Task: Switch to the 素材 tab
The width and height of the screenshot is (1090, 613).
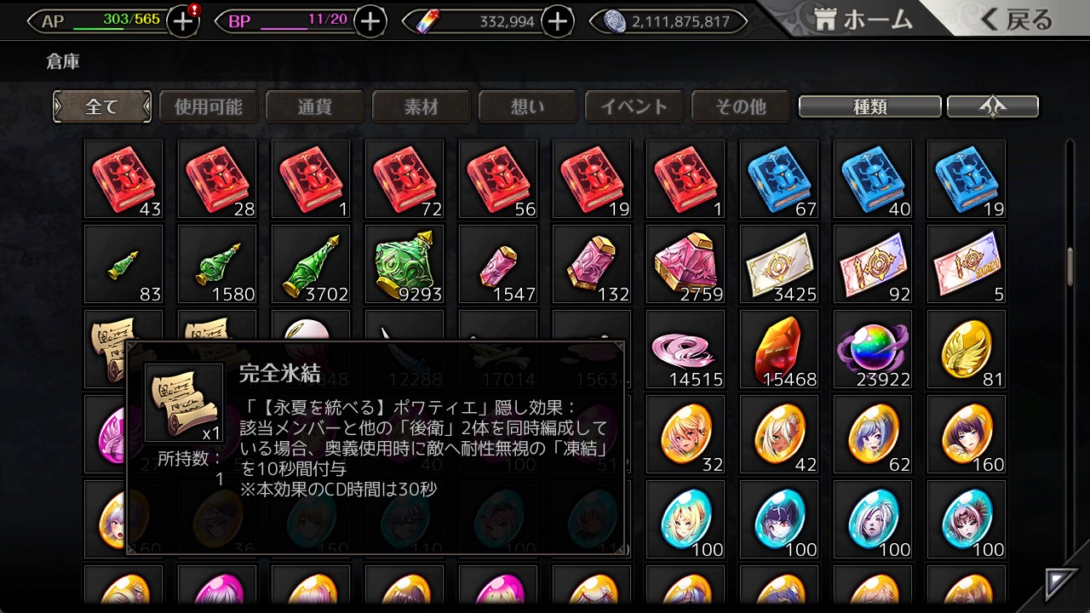Action: 422,106
